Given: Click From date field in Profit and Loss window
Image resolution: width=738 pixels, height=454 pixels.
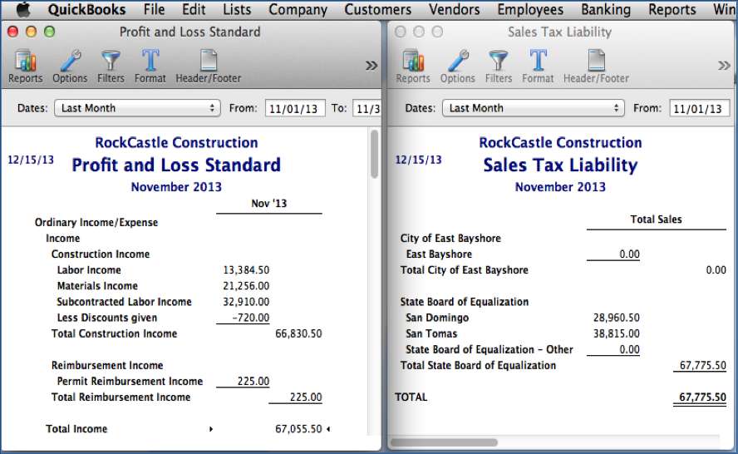Looking at the screenshot, I should point(295,108).
